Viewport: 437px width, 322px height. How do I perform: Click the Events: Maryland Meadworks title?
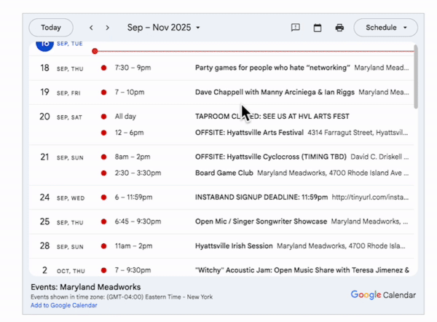coord(86,287)
